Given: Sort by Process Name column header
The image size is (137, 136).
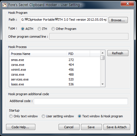Looking at the screenshot, I should pos(38,54).
